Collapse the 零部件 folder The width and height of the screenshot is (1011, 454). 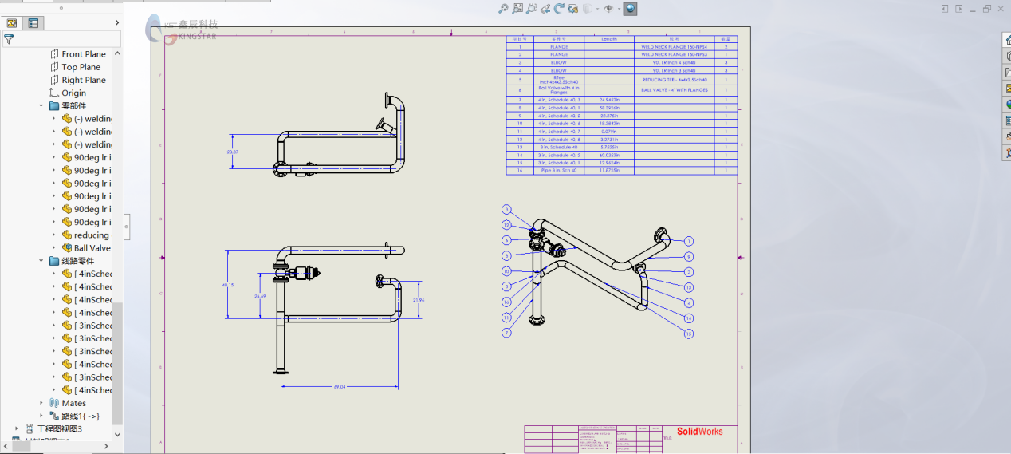pyautogui.click(x=41, y=106)
